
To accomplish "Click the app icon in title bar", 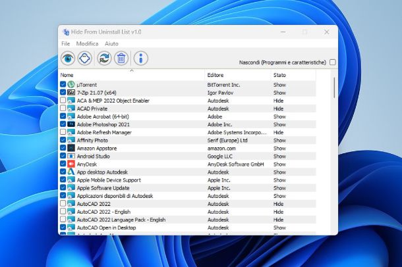I will (x=66, y=32).
